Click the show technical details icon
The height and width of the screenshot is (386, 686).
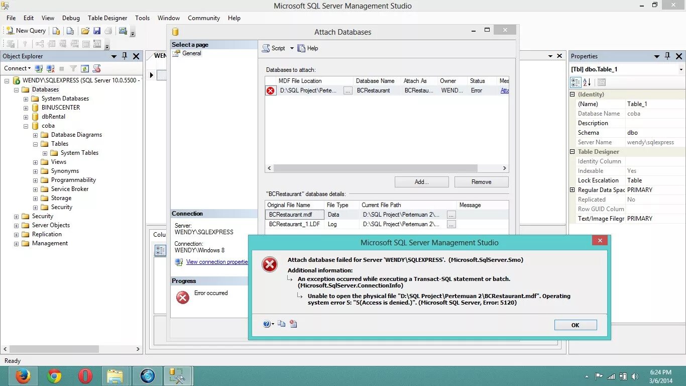pyautogui.click(x=293, y=324)
